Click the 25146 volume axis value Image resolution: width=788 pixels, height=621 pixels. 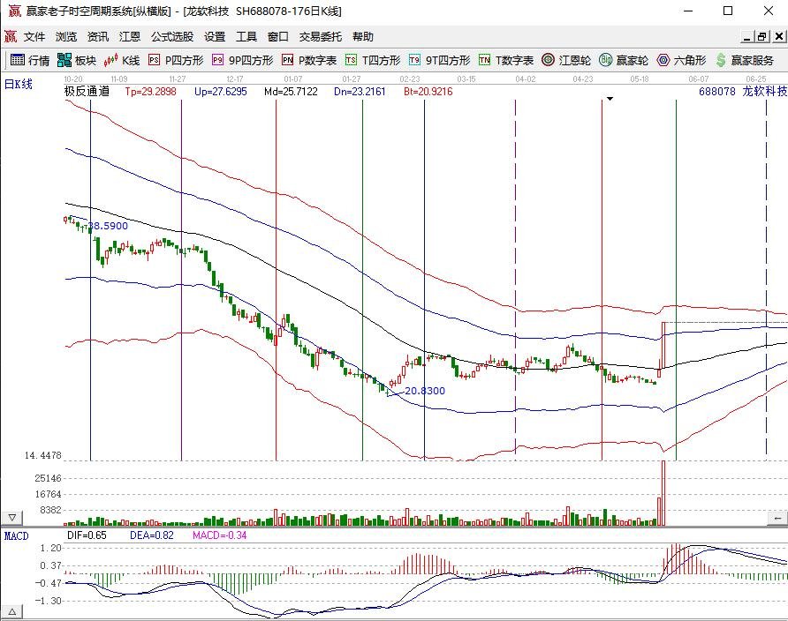[48, 478]
